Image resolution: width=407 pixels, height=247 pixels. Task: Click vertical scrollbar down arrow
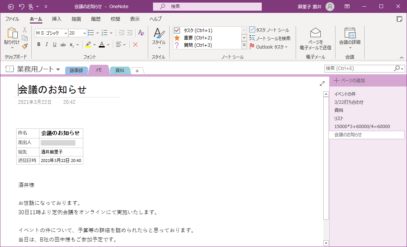[326, 243]
